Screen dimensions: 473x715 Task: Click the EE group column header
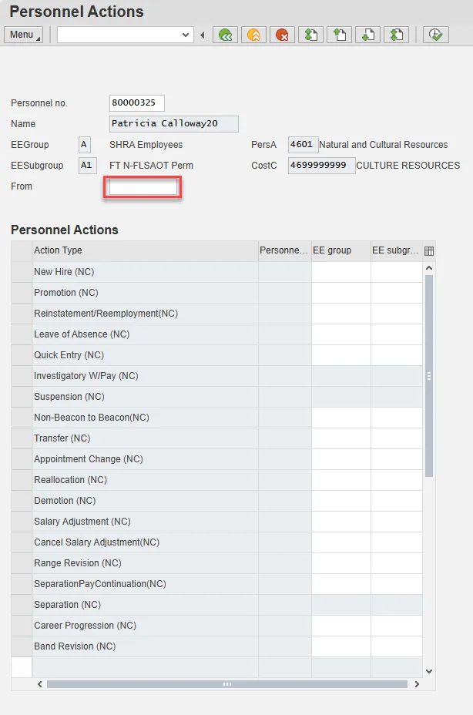(x=340, y=250)
